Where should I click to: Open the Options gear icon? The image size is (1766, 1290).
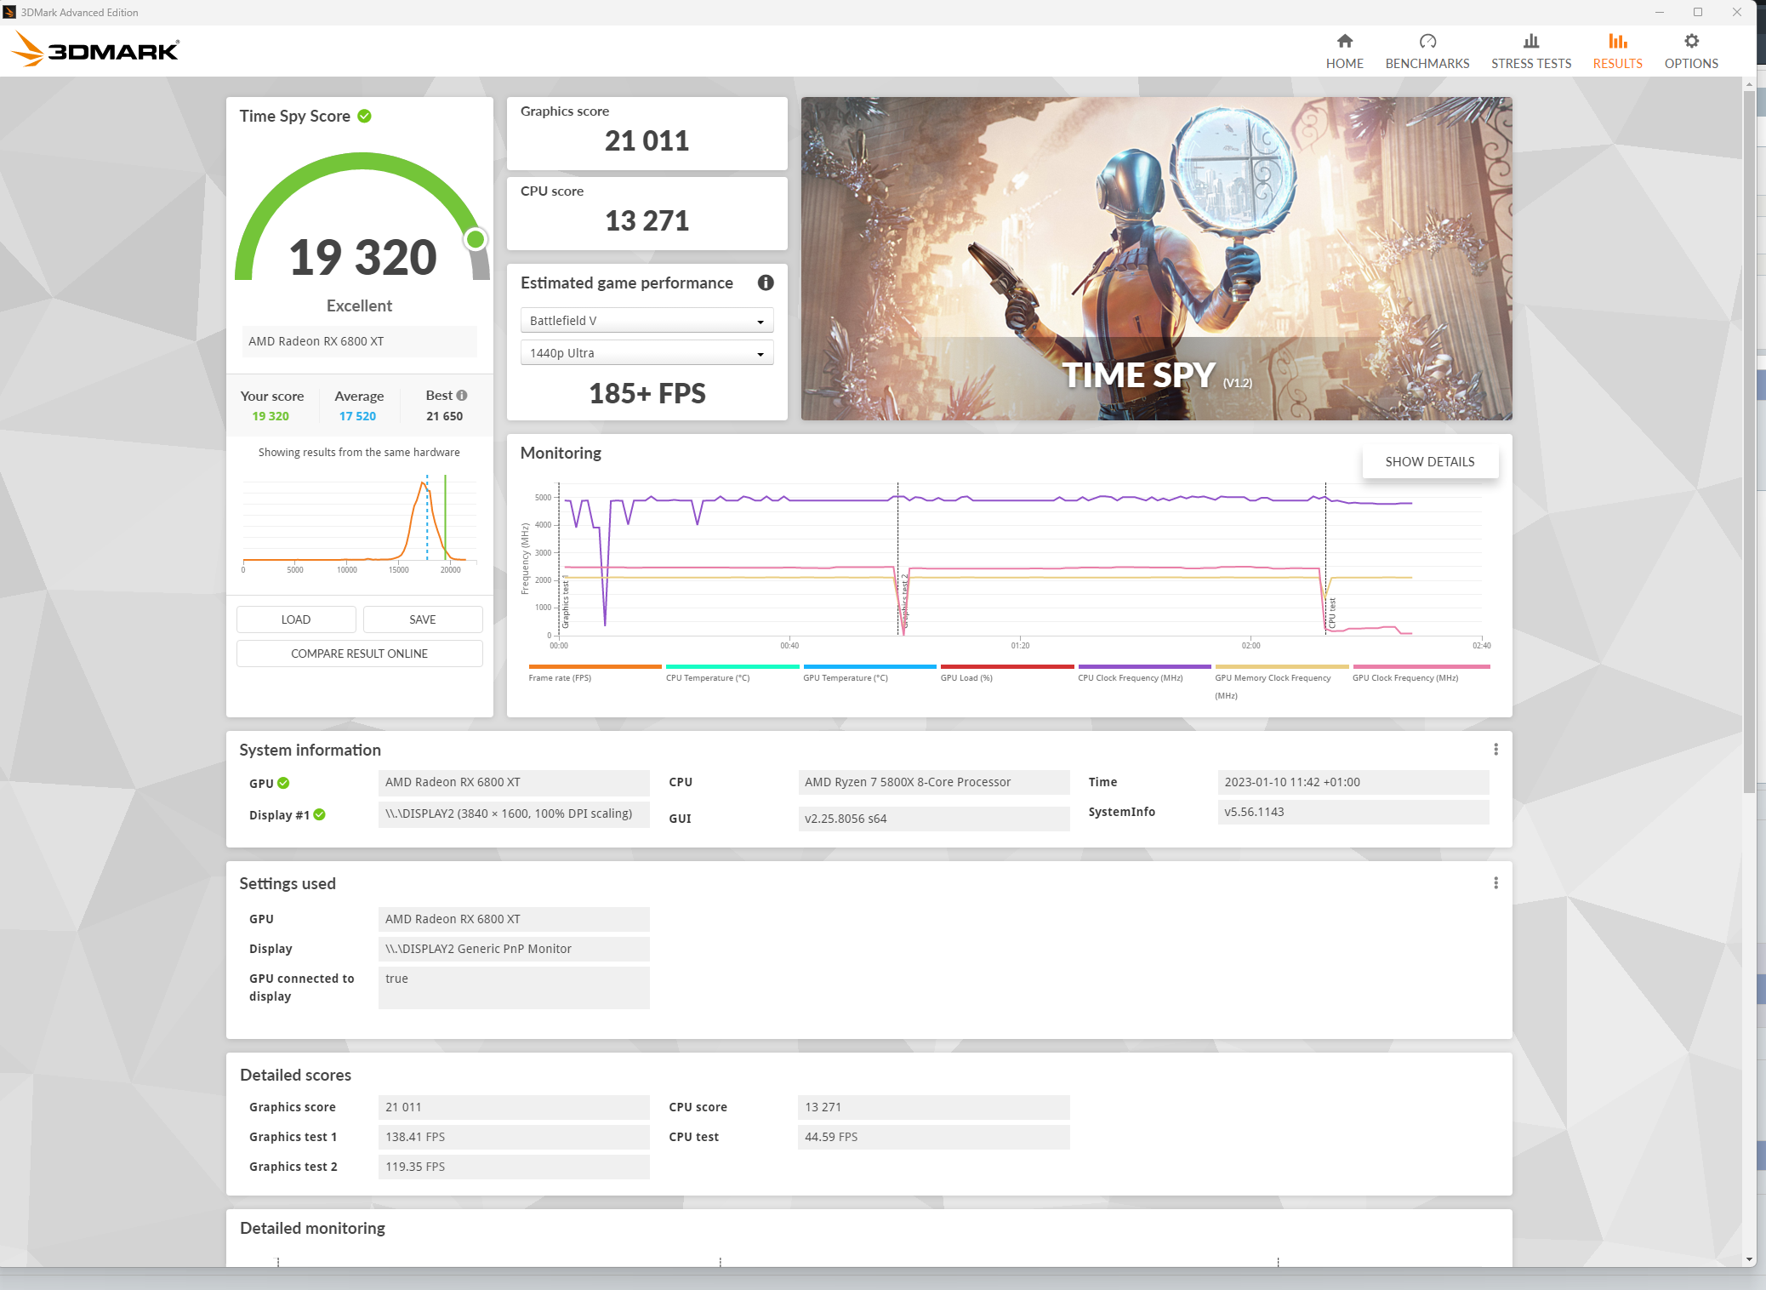point(1690,42)
